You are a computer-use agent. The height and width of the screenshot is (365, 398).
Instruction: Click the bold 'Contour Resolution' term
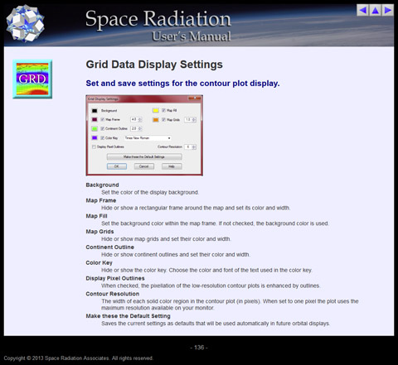[113, 294]
